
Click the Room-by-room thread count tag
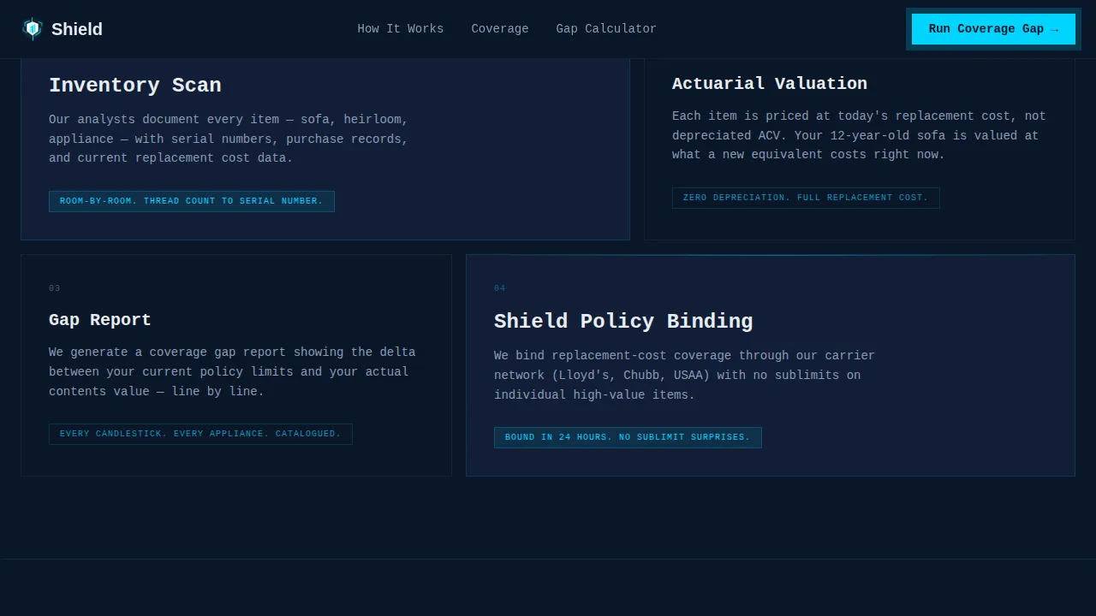pyautogui.click(x=192, y=201)
